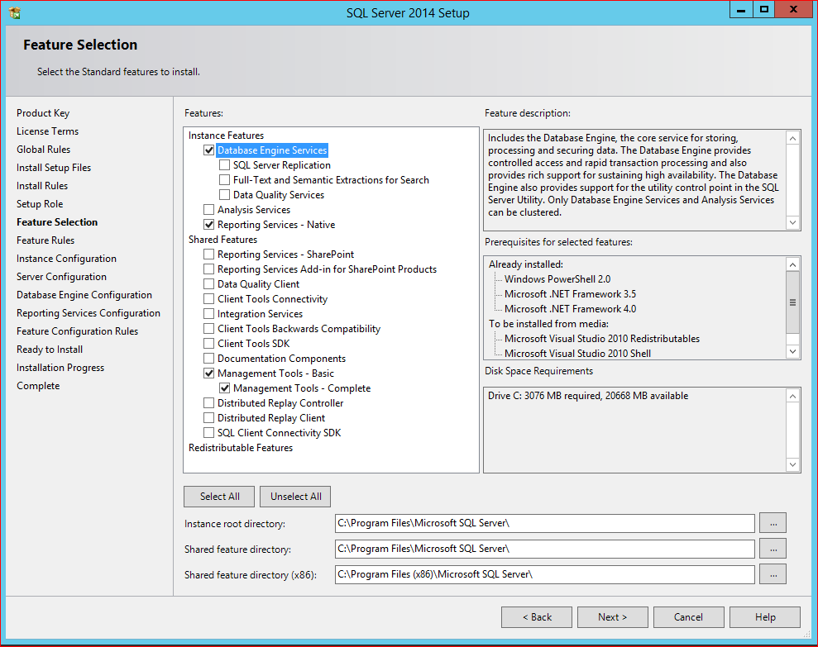The width and height of the screenshot is (818, 647).
Task: Uncheck Reporting Services - Native
Action: [209, 225]
